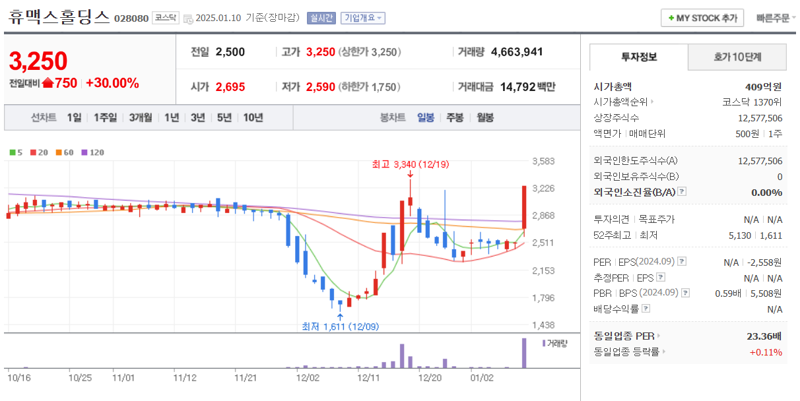This screenshot has width=800, height=401.
Task: Click the 120-day moving average legend swatch
Action: (84, 152)
